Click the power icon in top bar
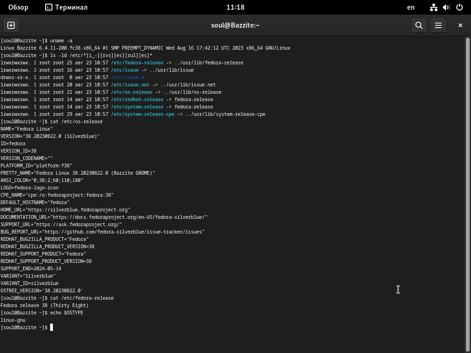The width and height of the screenshot is (471, 353). 460,7
